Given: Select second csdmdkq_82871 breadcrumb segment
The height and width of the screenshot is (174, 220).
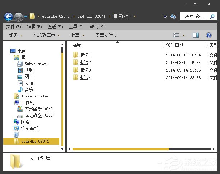Looking at the screenshot, I should tap(91, 17).
